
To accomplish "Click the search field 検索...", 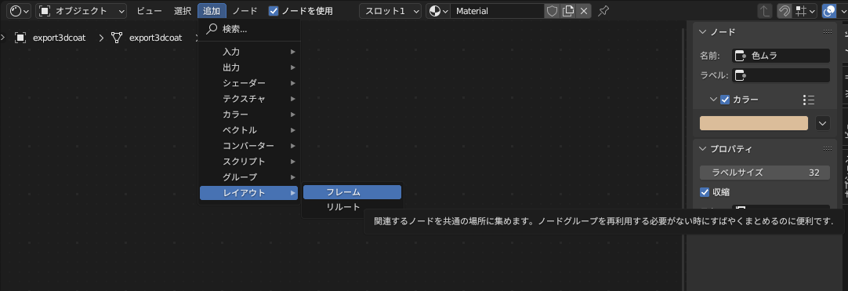I will (x=249, y=29).
